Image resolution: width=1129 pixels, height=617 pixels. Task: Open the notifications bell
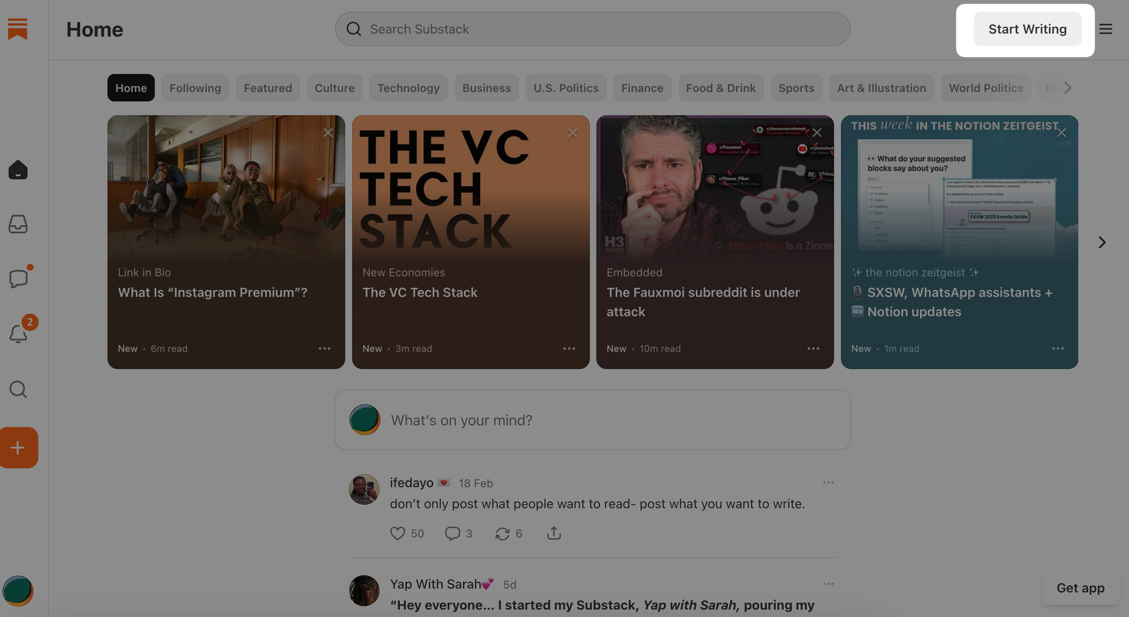[18, 333]
